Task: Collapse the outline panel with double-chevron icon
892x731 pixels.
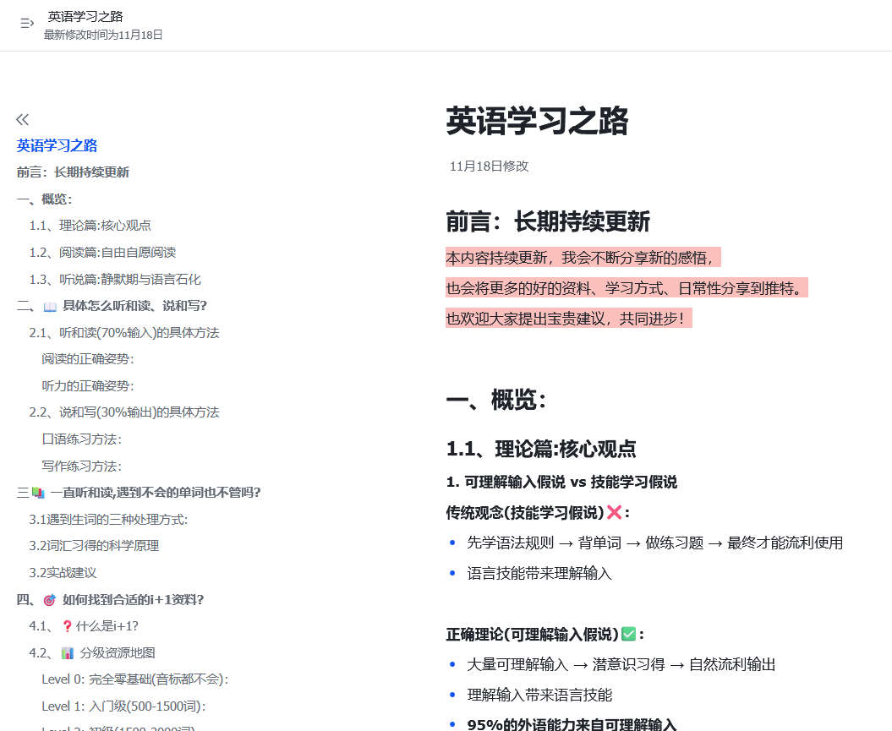Action: (23, 119)
